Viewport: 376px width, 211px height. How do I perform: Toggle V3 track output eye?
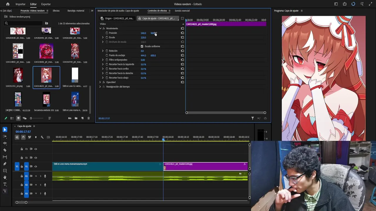36,149
